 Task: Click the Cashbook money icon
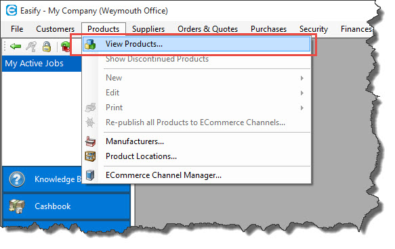pyautogui.click(x=17, y=206)
